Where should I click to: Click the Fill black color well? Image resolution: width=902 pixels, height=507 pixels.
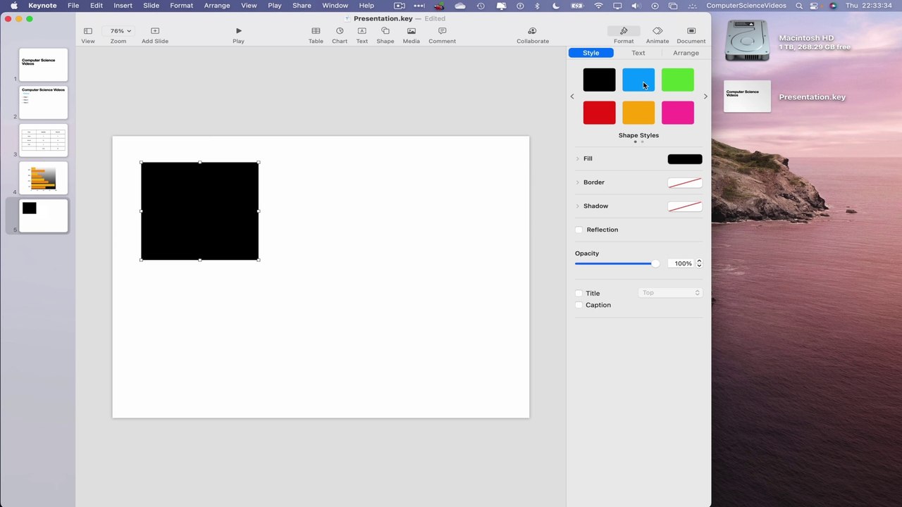click(685, 159)
